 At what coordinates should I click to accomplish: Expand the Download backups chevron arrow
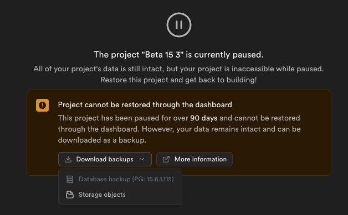point(142,159)
